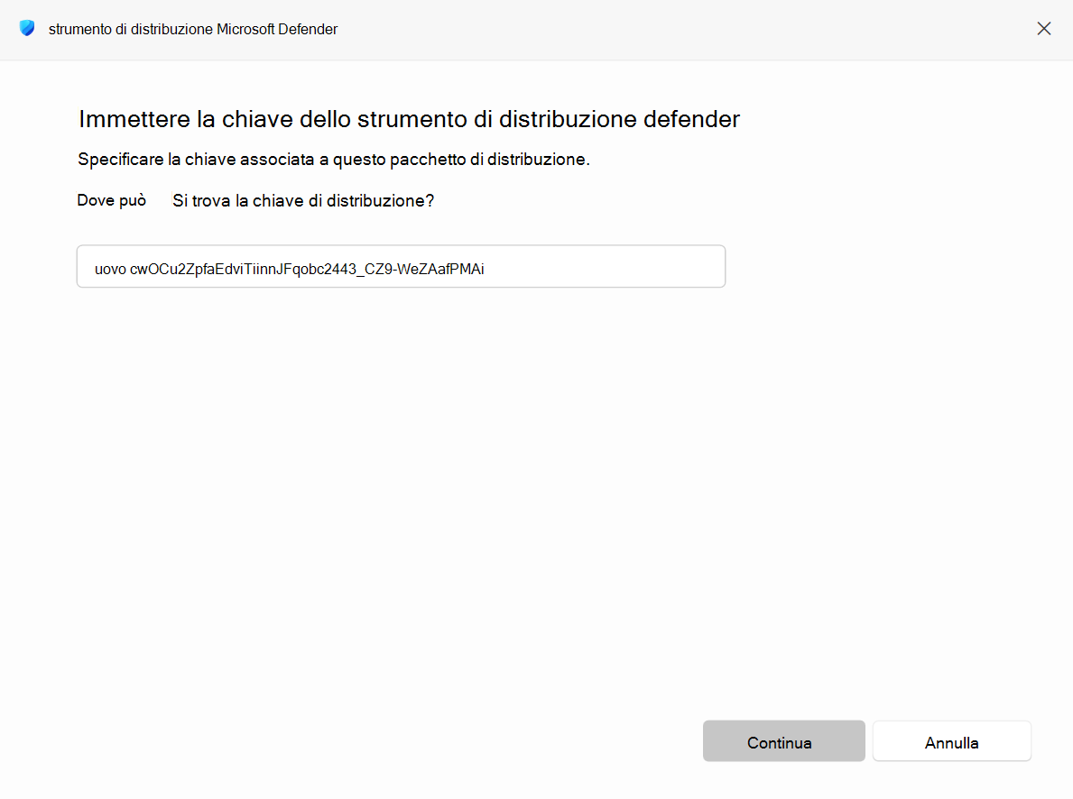This screenshot has width=1073, height=799.
Task: Click the Microsoft Defender shield icon
Action: pyautogui.click(x=27, y=29)
